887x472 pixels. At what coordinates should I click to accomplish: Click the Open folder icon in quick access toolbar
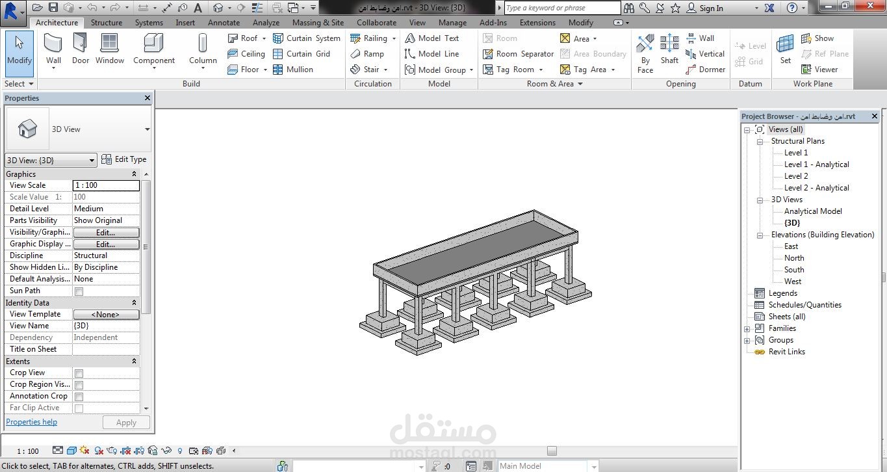tap(37, 8)
